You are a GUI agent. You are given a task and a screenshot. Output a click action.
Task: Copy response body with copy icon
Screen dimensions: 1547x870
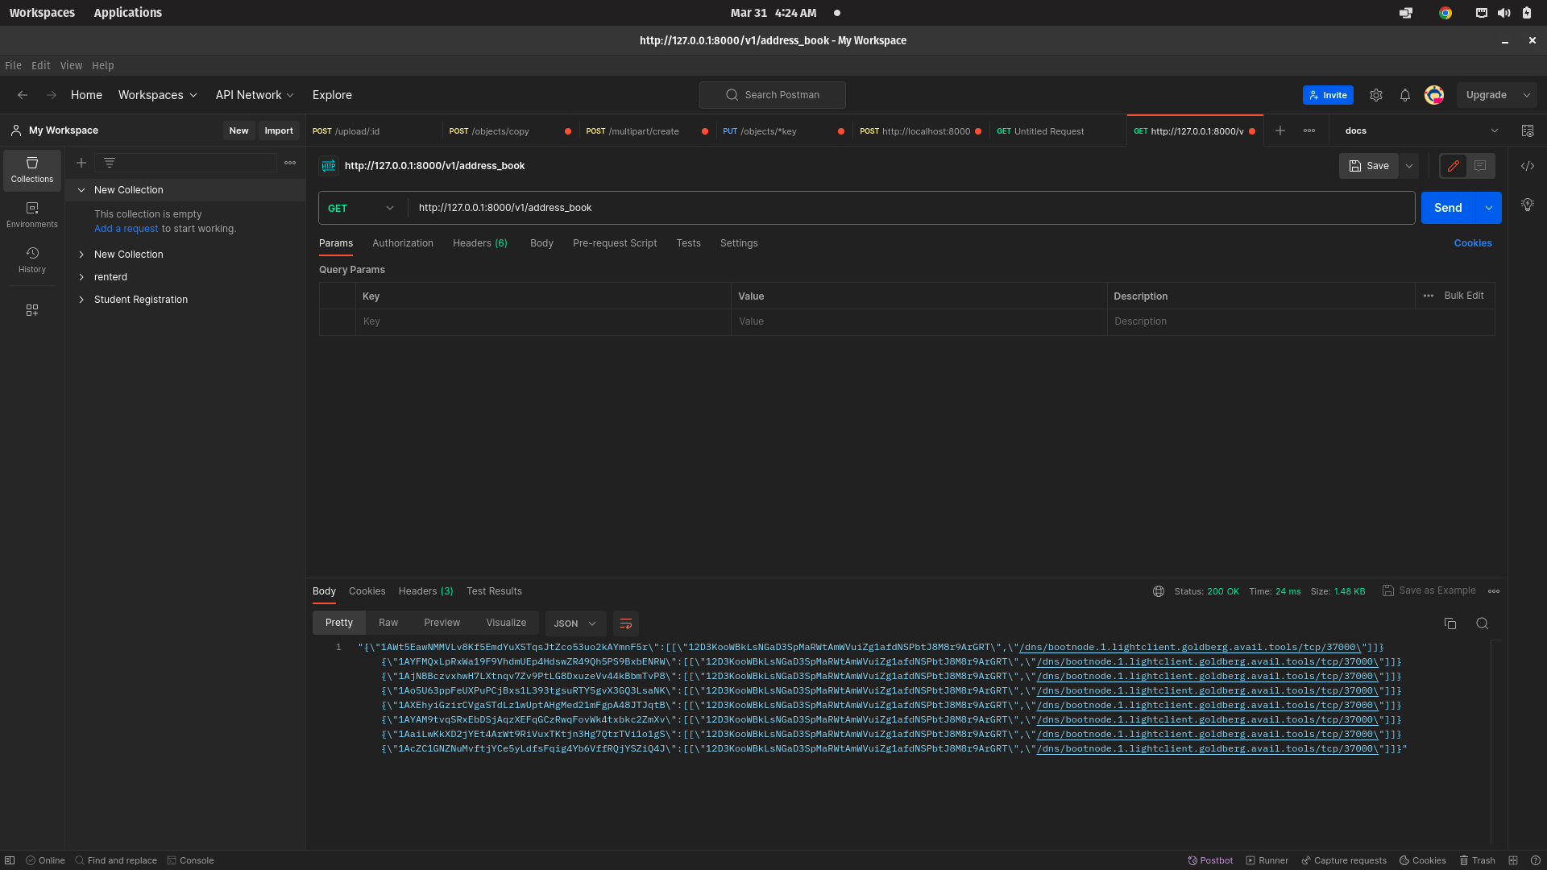pyautogui.click(x=1450, y=623)
